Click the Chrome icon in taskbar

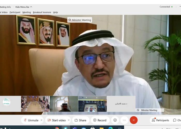(57, 128)
